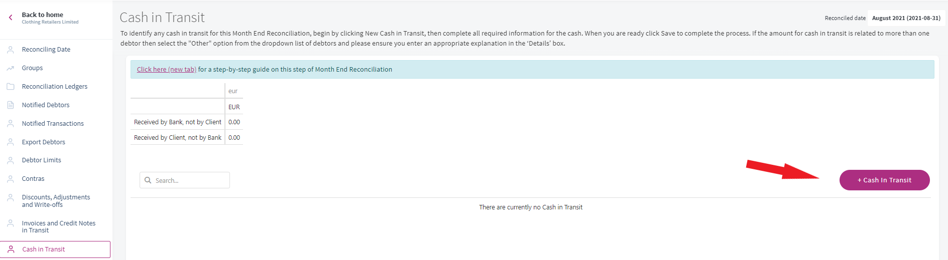Click the Export Debtors sidebar icon
The height and width of the screenshot is (260, 948).
point(11,142)
